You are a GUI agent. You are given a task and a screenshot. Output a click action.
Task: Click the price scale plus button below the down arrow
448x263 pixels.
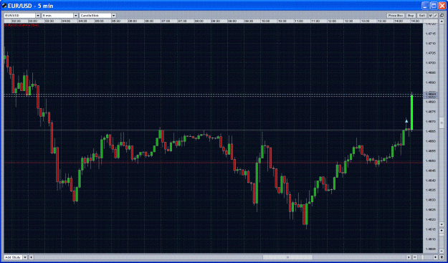click(x=442, y=231)
